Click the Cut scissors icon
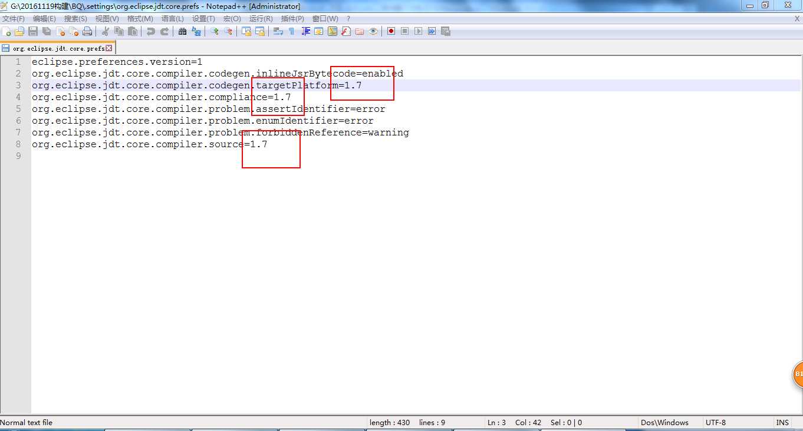Viewport: 803px width, 431px height. 106,31
